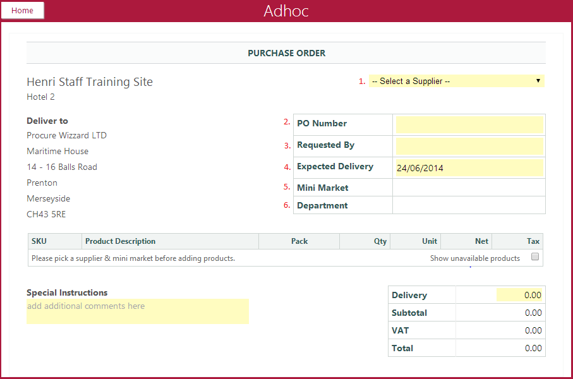The width and height of the screenshot is (573, 379).
Task: Click the Delivery cost field
Action: pyautogui.click(x=500, y=294)
